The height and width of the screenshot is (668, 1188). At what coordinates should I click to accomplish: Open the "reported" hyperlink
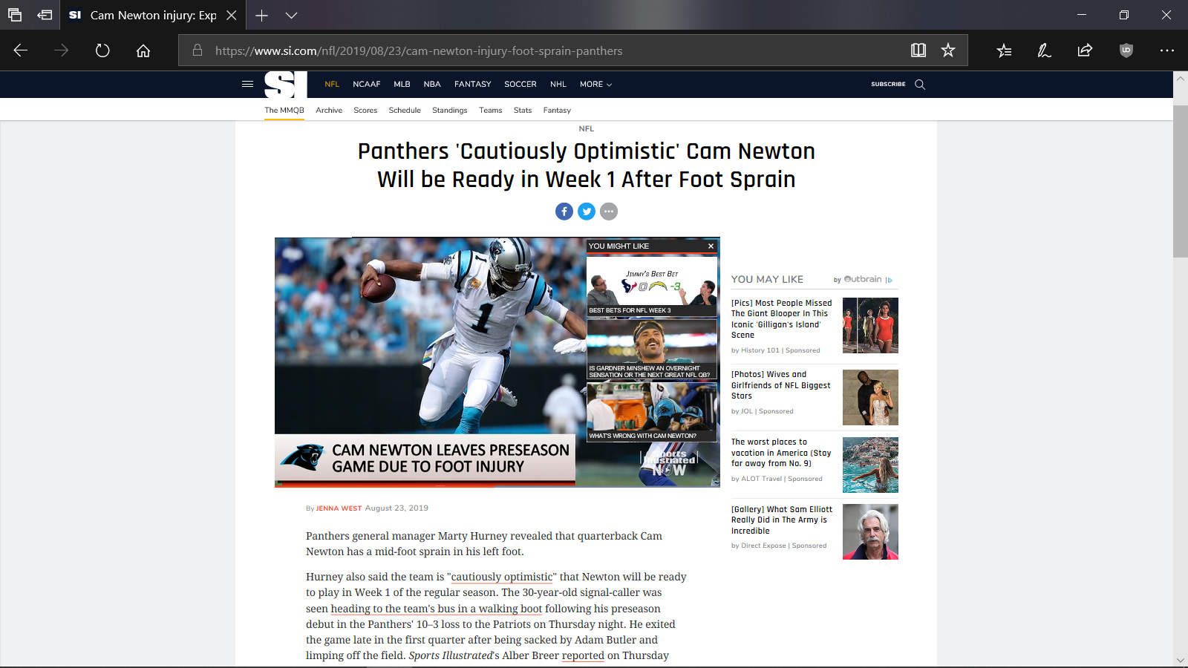coord(583,655)
